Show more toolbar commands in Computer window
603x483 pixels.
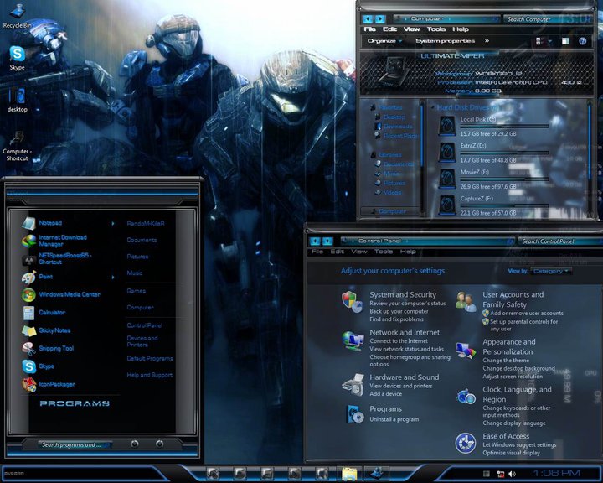click(x=487, y=41)
